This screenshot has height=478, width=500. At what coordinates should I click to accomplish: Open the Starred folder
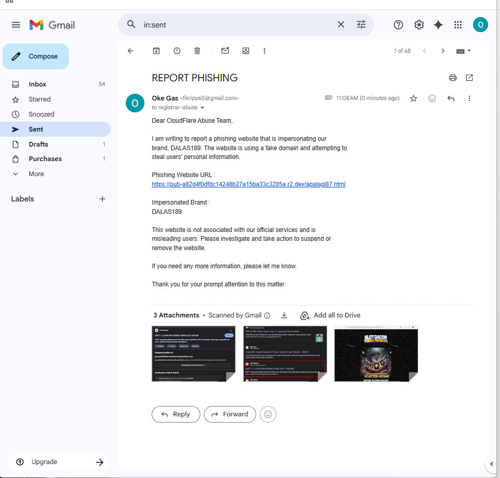(55, 99)
